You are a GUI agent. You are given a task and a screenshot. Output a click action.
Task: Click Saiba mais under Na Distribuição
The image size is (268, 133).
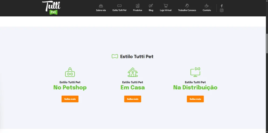click(195, 99)
